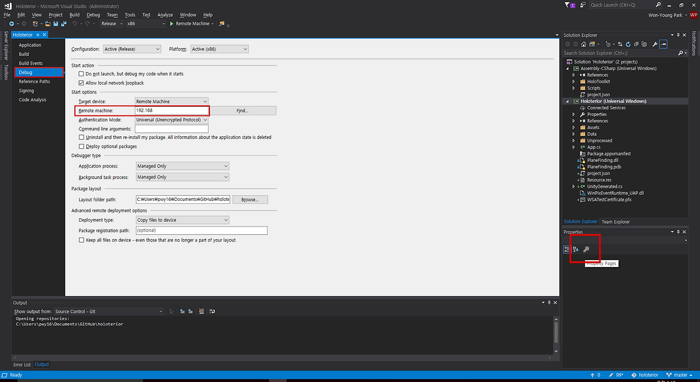Click the Solution Explorer search magnifier icon

pyautogui.click(x=680, y=53)
